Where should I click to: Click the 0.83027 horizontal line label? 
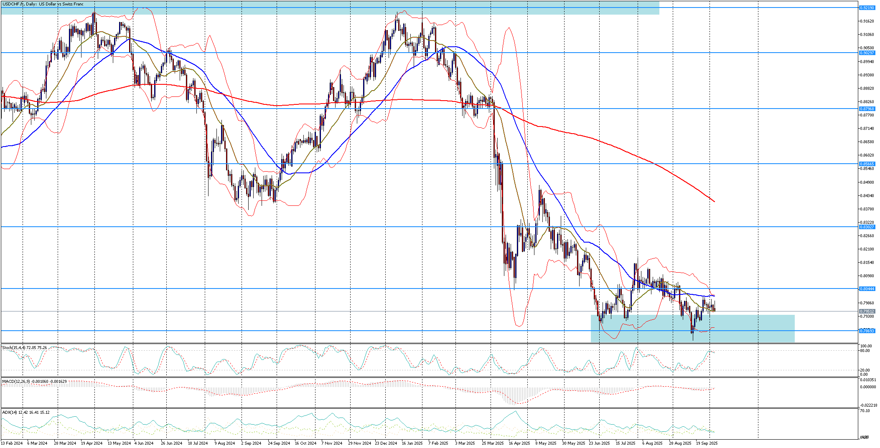coord(867,227)
